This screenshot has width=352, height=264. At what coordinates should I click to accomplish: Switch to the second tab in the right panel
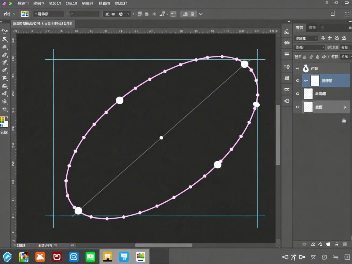[312, 28]
